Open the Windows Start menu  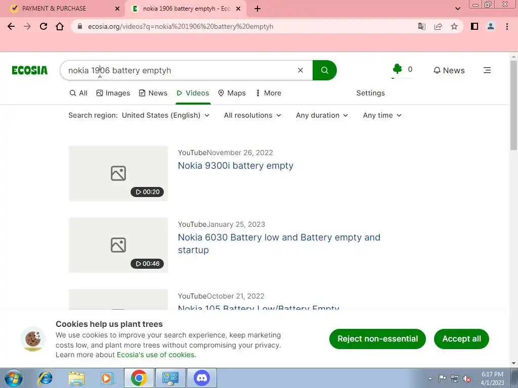13,378
